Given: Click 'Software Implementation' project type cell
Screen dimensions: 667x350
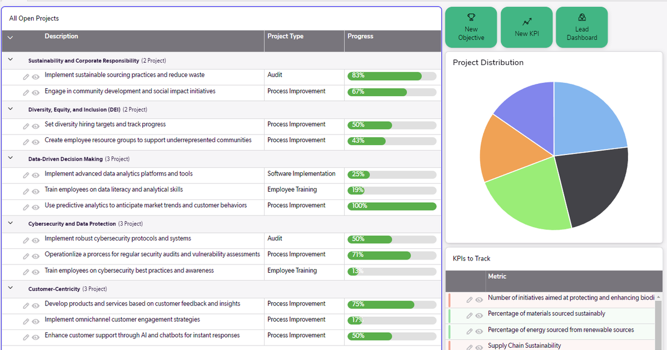Looking at the screenshot, I should click(301, 174).
